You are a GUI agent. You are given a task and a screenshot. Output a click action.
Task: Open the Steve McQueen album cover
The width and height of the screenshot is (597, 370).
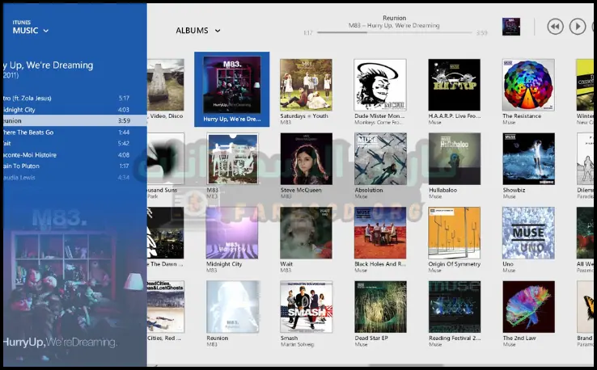pos(306,159)
